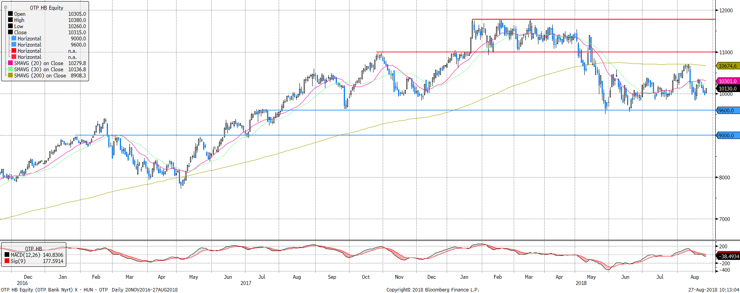The image size is (740, 293).
Task: Click the red Sig(9) swatch
Action: (x=7, y=261)
